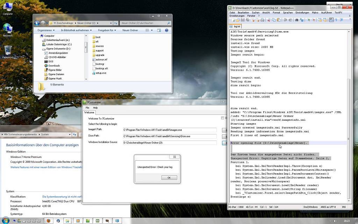Select Lokaler Datenträger (C:) in the navigation tree
The height and width of the screenshot is (224, 358).
(x=57, y=44)
